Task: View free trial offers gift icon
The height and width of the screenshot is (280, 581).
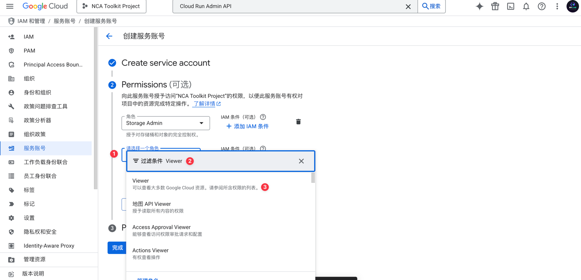Action: pyautogui.click(x=495, y=6)
